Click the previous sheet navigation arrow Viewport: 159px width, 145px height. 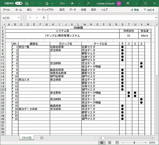click(x=6, y=138)
